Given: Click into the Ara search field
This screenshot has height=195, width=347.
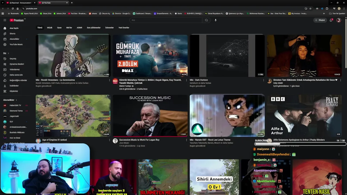Looking at the screenshot, I should click(165, 20).
